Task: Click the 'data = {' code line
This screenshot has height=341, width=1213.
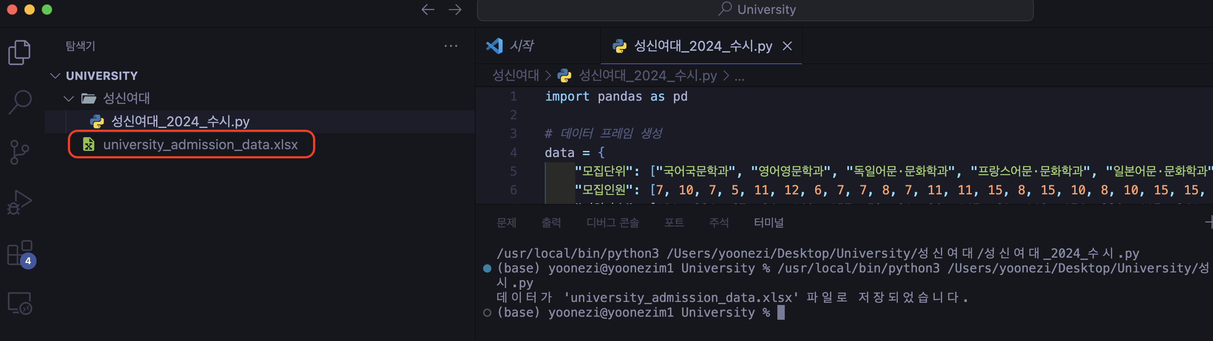Action: [x=574, y=153]
